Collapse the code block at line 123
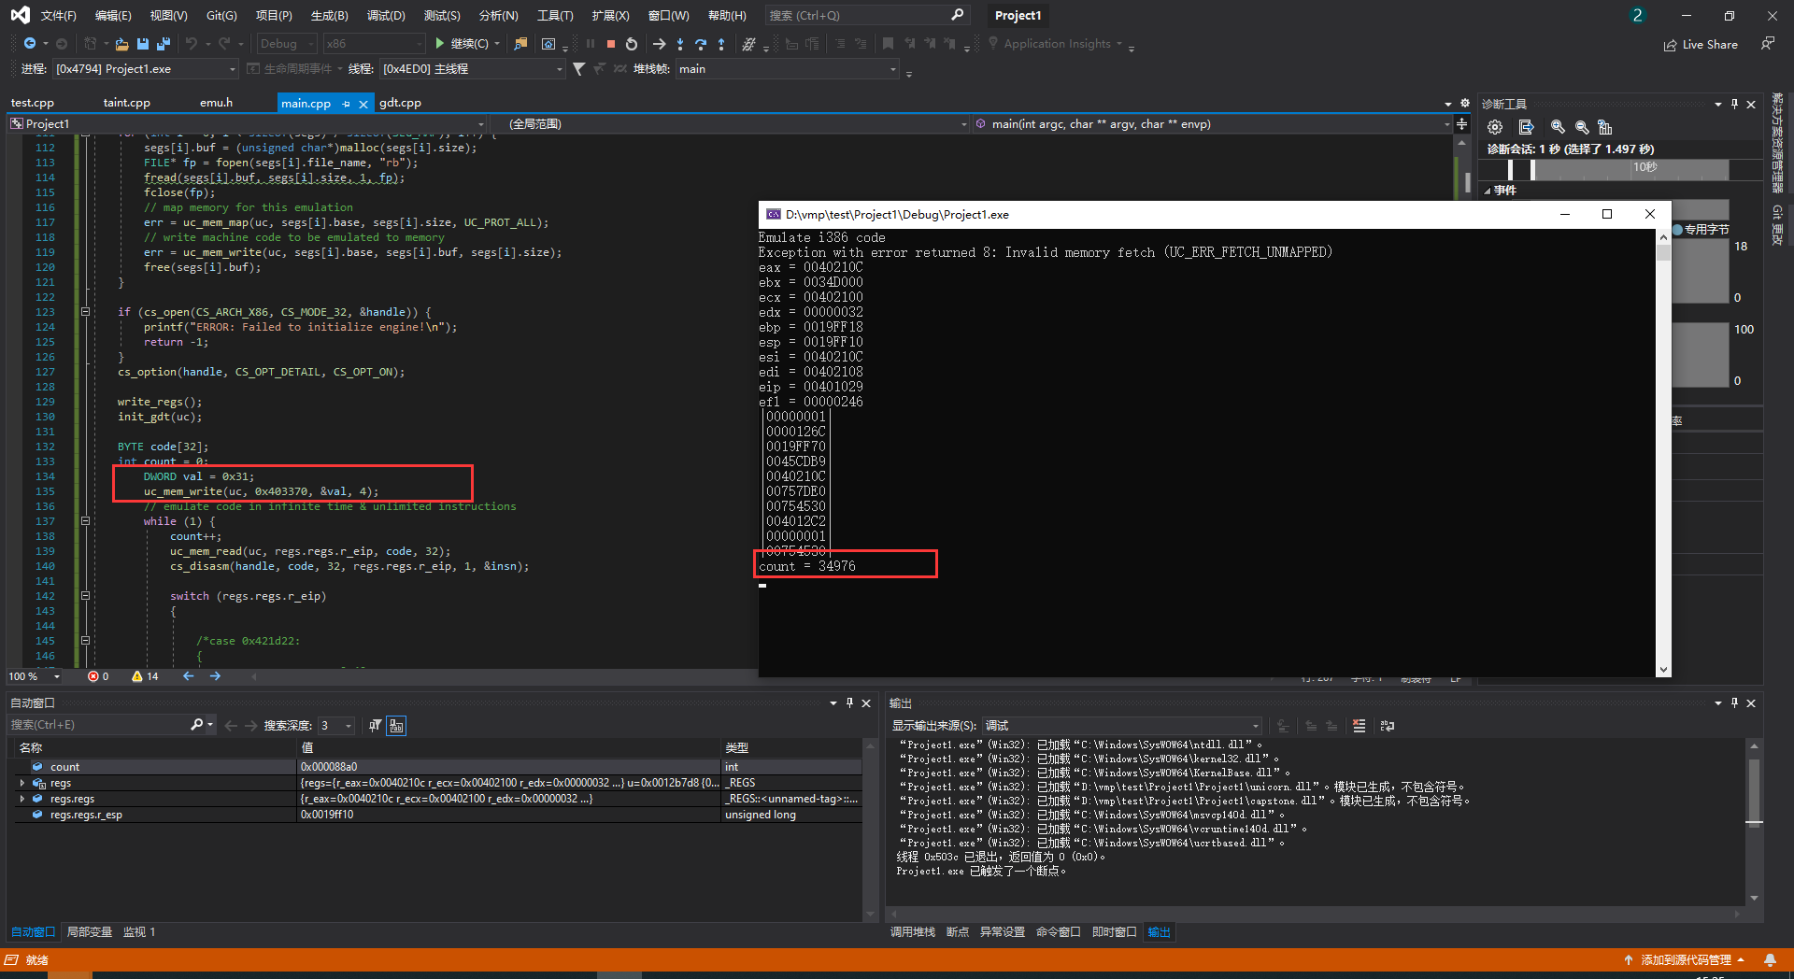 pyautogui.click(x=85, y=312)
